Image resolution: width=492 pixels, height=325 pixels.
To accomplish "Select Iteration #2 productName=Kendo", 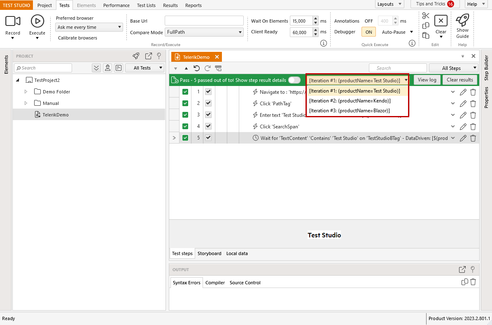I will click(357, 101).
